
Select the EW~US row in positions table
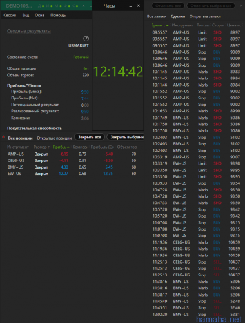72,174
